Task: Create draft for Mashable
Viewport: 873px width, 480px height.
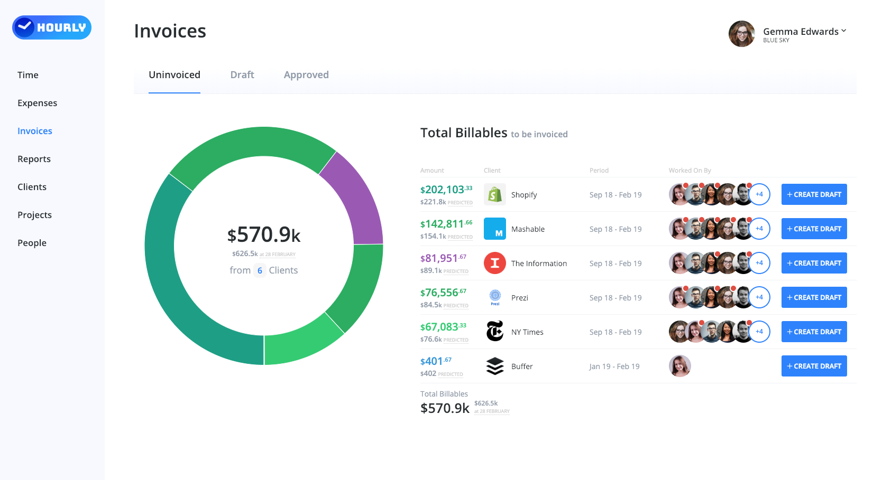Action: point(814,229)
